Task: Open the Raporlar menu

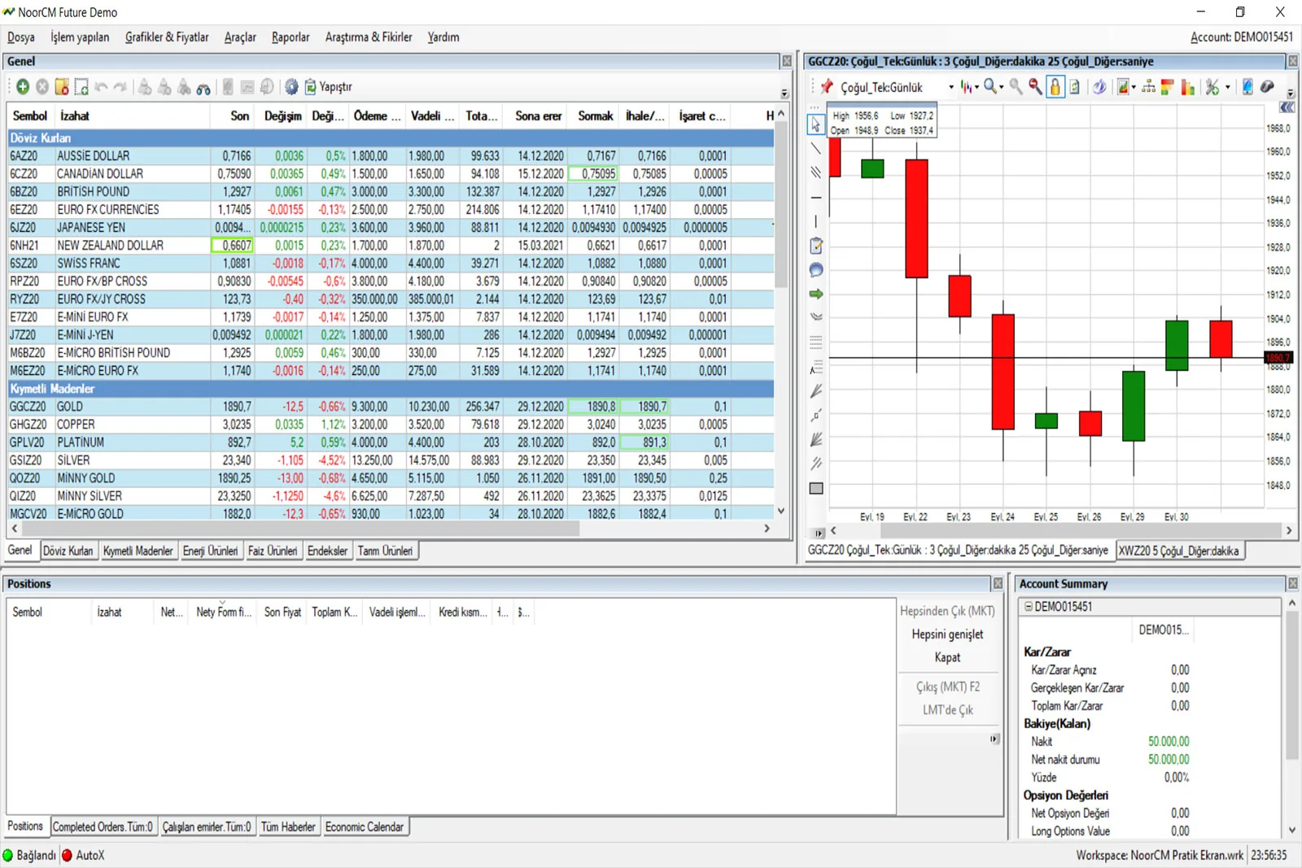Action: [x=290, y=37]
